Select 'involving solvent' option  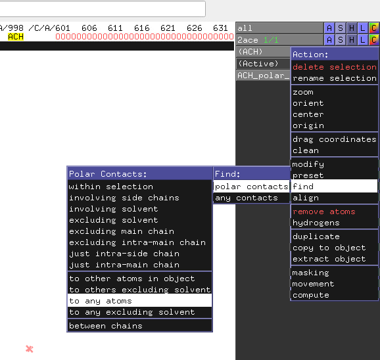[140, 209]
